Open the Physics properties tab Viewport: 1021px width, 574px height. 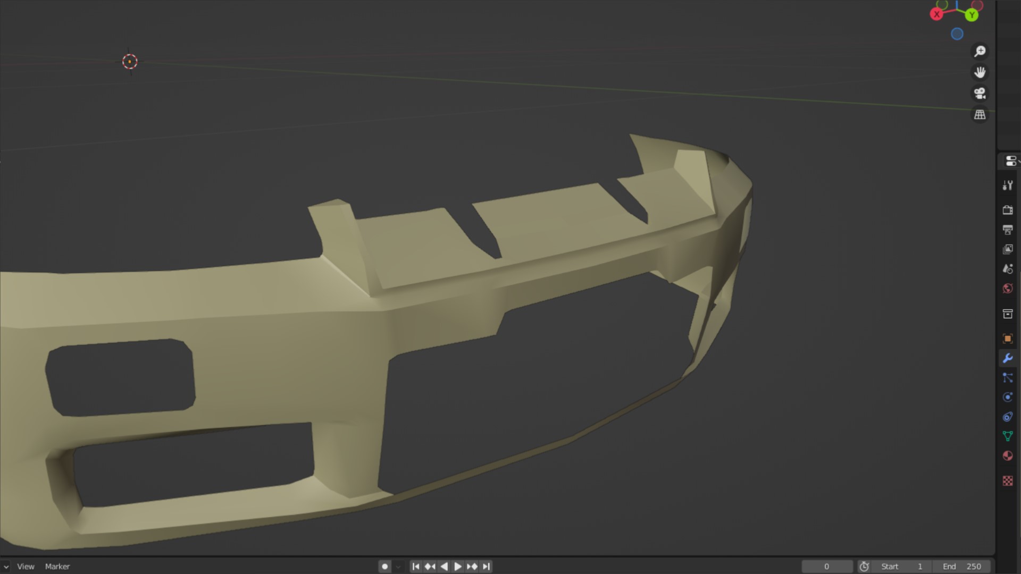(x=1007, y=398)
